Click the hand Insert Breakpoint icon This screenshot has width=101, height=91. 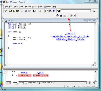75,15
